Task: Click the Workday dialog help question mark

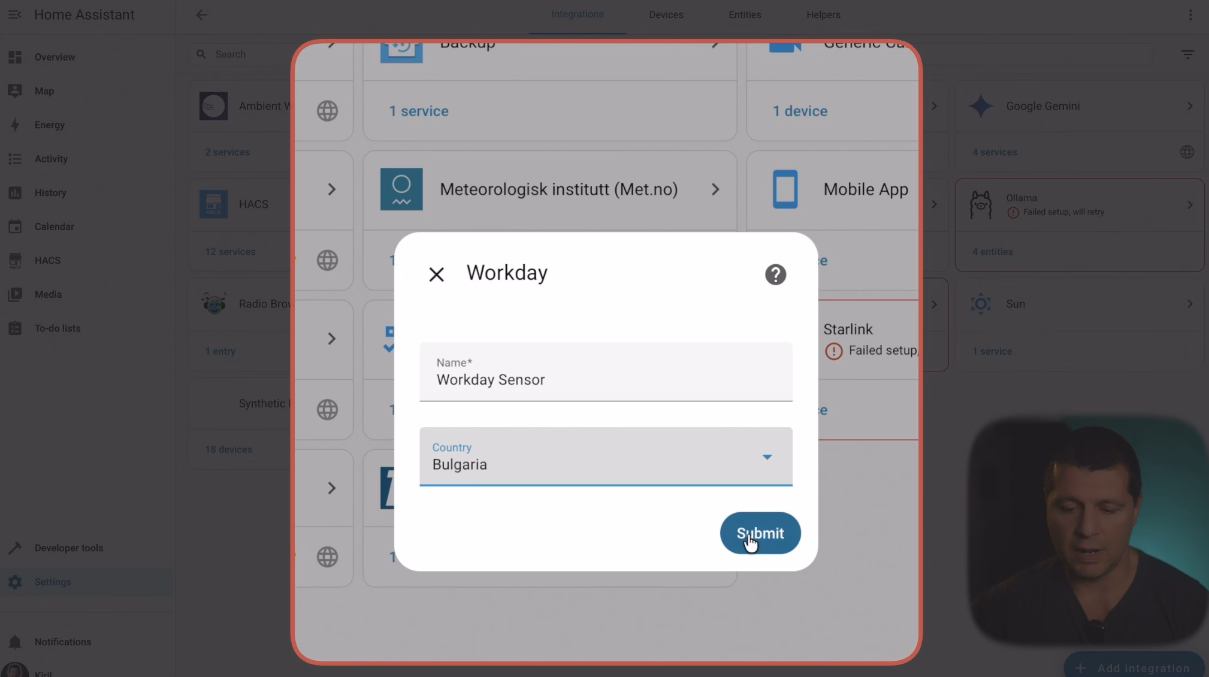Action: (x=775, y=274)
